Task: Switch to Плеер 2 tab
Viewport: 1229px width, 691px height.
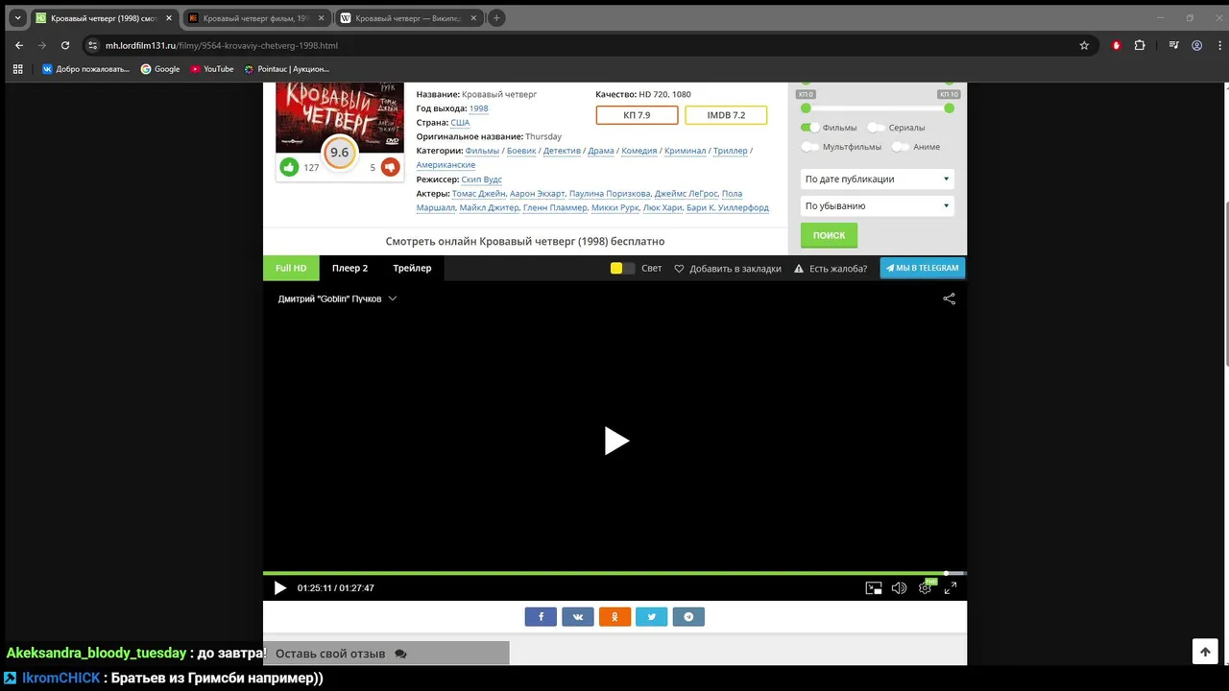Action: point(349,269)
